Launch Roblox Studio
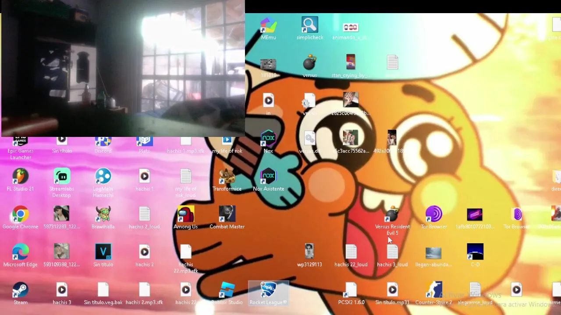561x315 pixels. click(227, 294)
